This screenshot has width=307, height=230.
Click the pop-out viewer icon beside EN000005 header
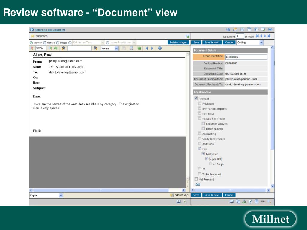pyautogui.click(x=187, y=36)
